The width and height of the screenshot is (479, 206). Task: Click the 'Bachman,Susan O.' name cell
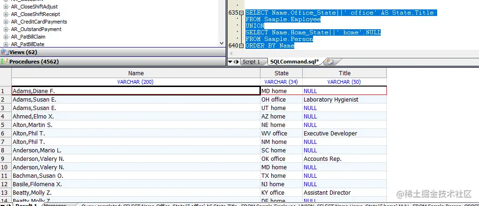136,176
